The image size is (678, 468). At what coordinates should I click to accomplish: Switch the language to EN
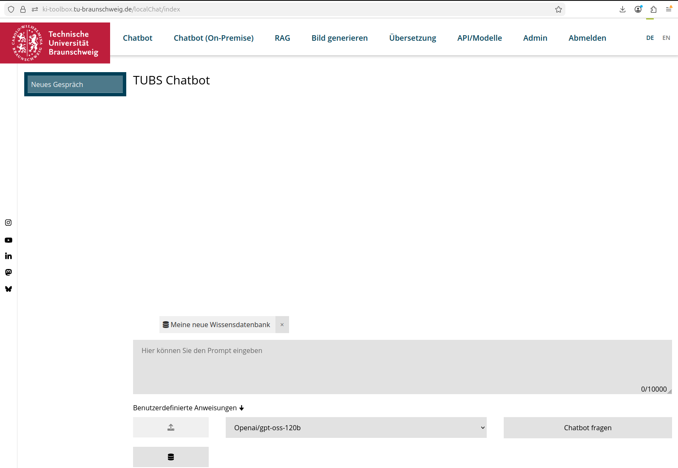666,38
